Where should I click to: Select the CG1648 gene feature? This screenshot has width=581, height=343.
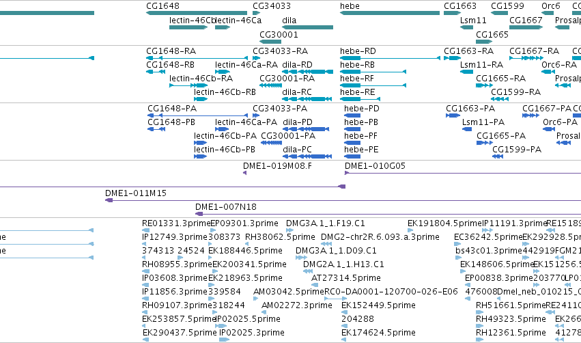click(197, 13)
